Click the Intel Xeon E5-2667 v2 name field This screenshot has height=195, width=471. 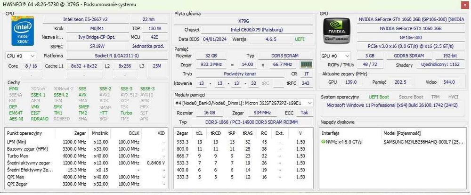tap(85, 19)
